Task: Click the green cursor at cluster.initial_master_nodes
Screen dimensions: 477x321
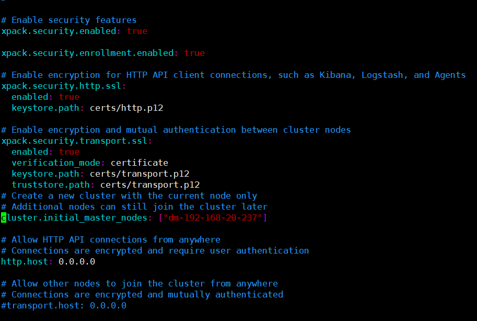Action: click(x=4, y=218)
